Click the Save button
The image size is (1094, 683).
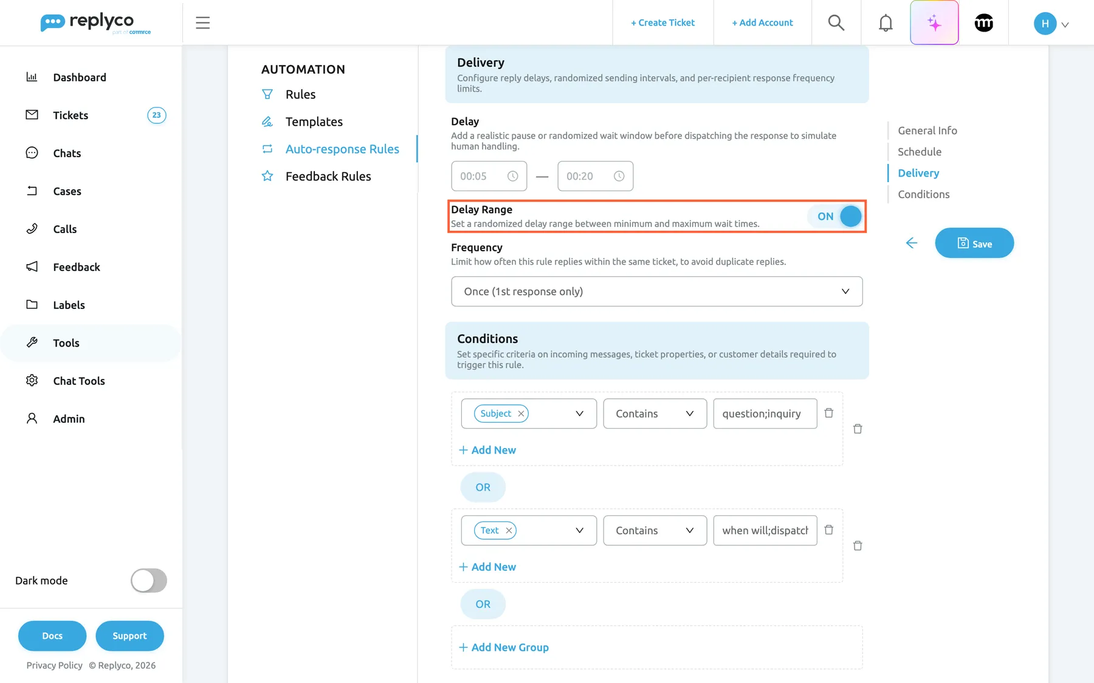tap(974, 243)
